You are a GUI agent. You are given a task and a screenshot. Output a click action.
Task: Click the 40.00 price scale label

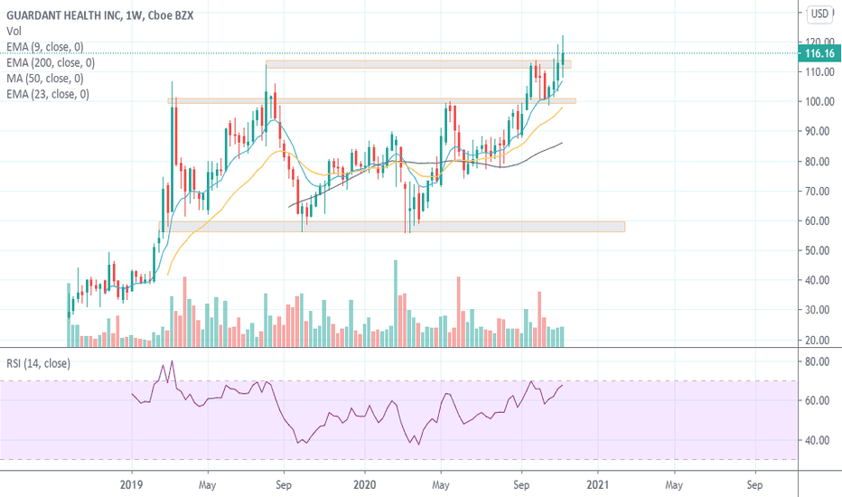pyautogui.click(x=819, y=280)
